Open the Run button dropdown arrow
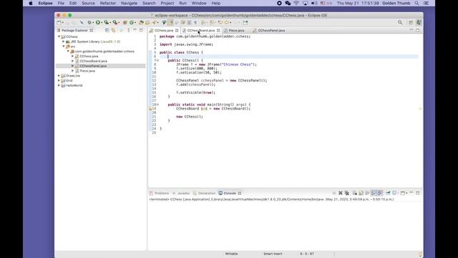The height and width of the screenshot is (258, 458). 102,22
